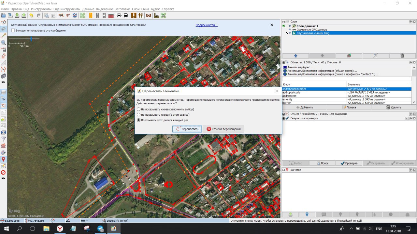Select the red brick wall preset icon
The height and width of the screenshot is (234, 417).
pos(111,15)
